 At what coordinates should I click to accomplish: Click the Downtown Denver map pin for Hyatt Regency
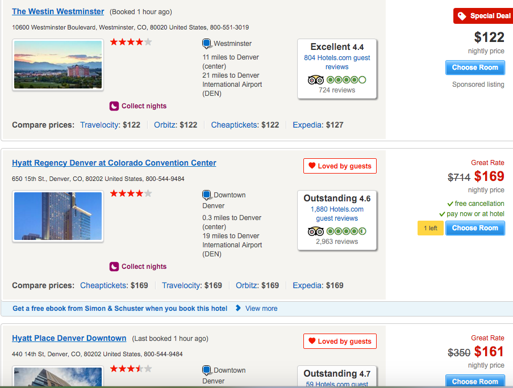click(x=207, y=195)
